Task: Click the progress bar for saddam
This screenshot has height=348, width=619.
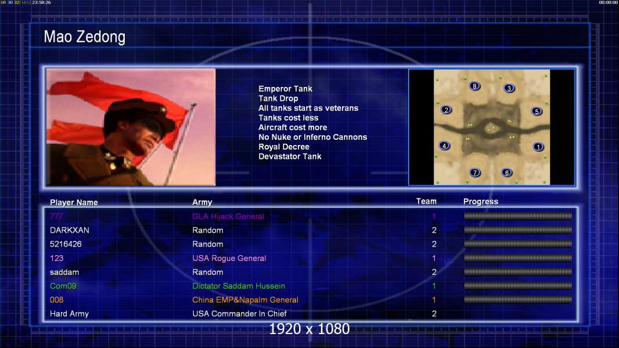Action: coord(518,272)
